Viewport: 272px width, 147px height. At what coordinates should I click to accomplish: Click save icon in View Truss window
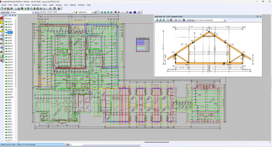pos(168,20)
